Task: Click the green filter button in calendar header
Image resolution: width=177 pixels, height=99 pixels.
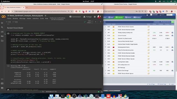Action: pyautogui.click(x=173, y=22)
